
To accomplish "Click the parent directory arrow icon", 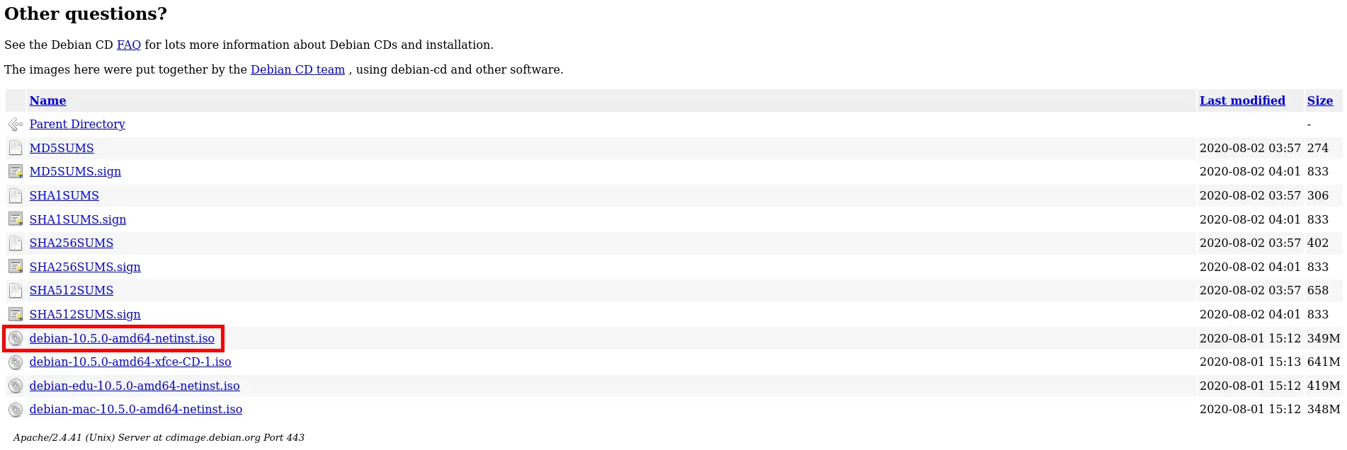I will (x=16, y=124).
